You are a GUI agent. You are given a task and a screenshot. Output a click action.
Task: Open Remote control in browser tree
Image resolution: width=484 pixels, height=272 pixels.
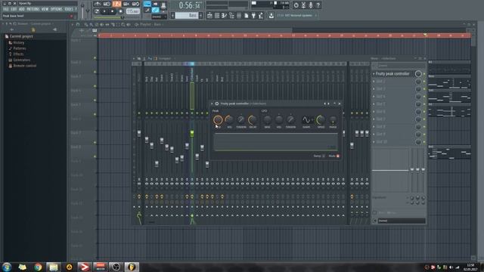pyautogui.click(x=24, y=66)
